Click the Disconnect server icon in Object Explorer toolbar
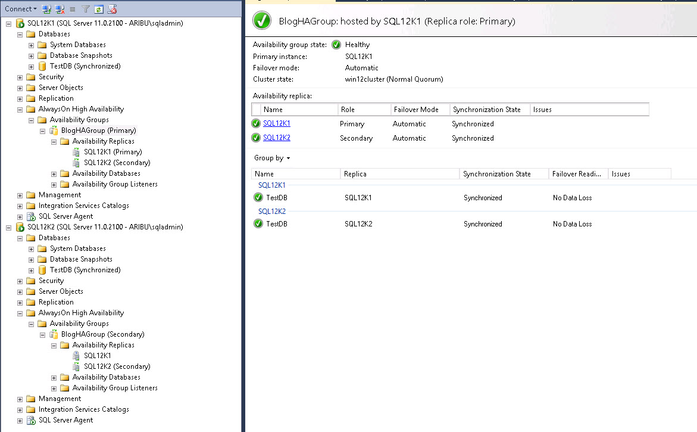697x432 pixels. pos(60,9)
